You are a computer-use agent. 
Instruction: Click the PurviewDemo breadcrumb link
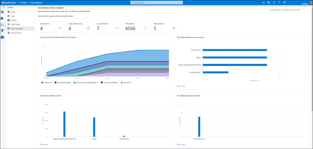pyautogui.click(x=37, y=2)
